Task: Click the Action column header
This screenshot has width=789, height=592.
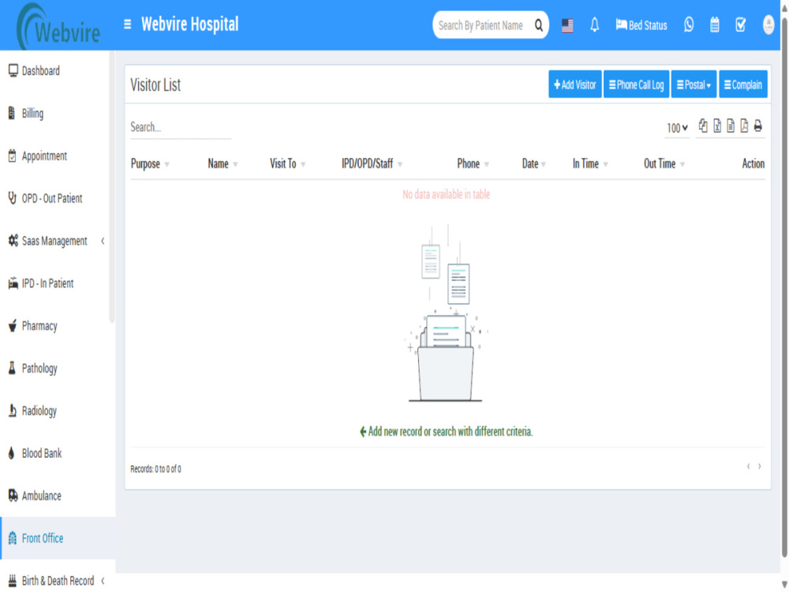Action: click(753, 163)
